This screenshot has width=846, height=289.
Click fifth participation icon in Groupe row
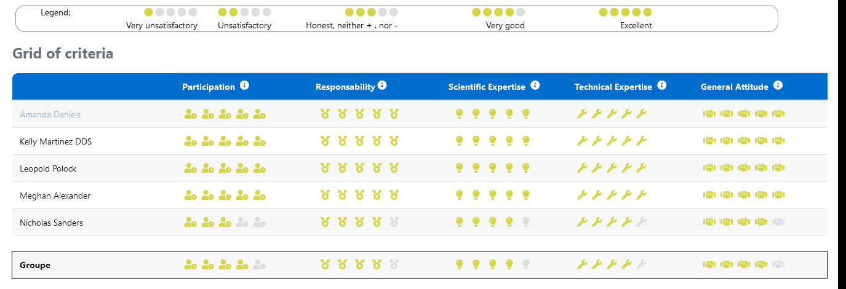(x=260, y=265)
